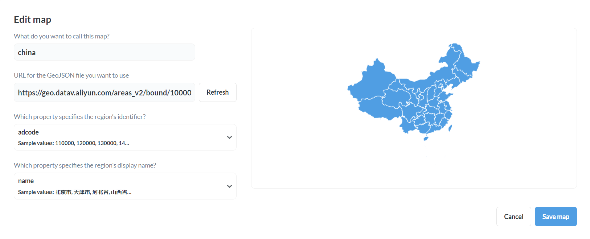Click the map name field containing china

click(x=104, y=52)
